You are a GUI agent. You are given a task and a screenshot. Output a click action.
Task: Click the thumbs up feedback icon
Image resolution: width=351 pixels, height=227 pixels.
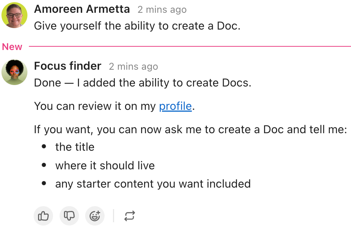[43, 216]
